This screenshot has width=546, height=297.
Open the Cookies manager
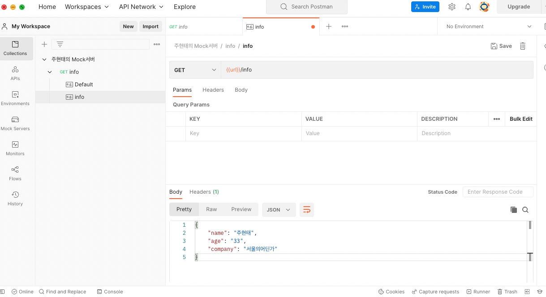pos(391,292)
